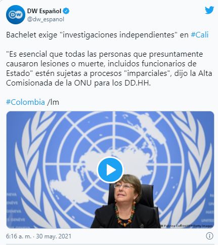Open the DW profile avatar
218x245 pixels.
(16, 15)
